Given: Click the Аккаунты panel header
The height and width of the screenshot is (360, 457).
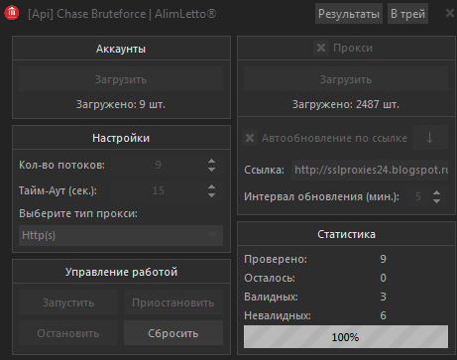Looking at the screenshot, I should point(121,49).
